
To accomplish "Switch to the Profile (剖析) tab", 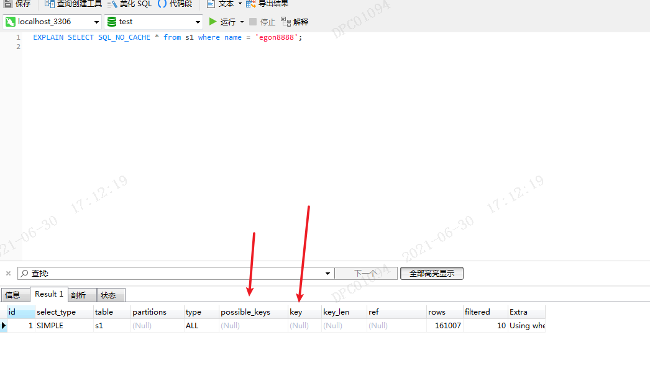I will [81, 295].
